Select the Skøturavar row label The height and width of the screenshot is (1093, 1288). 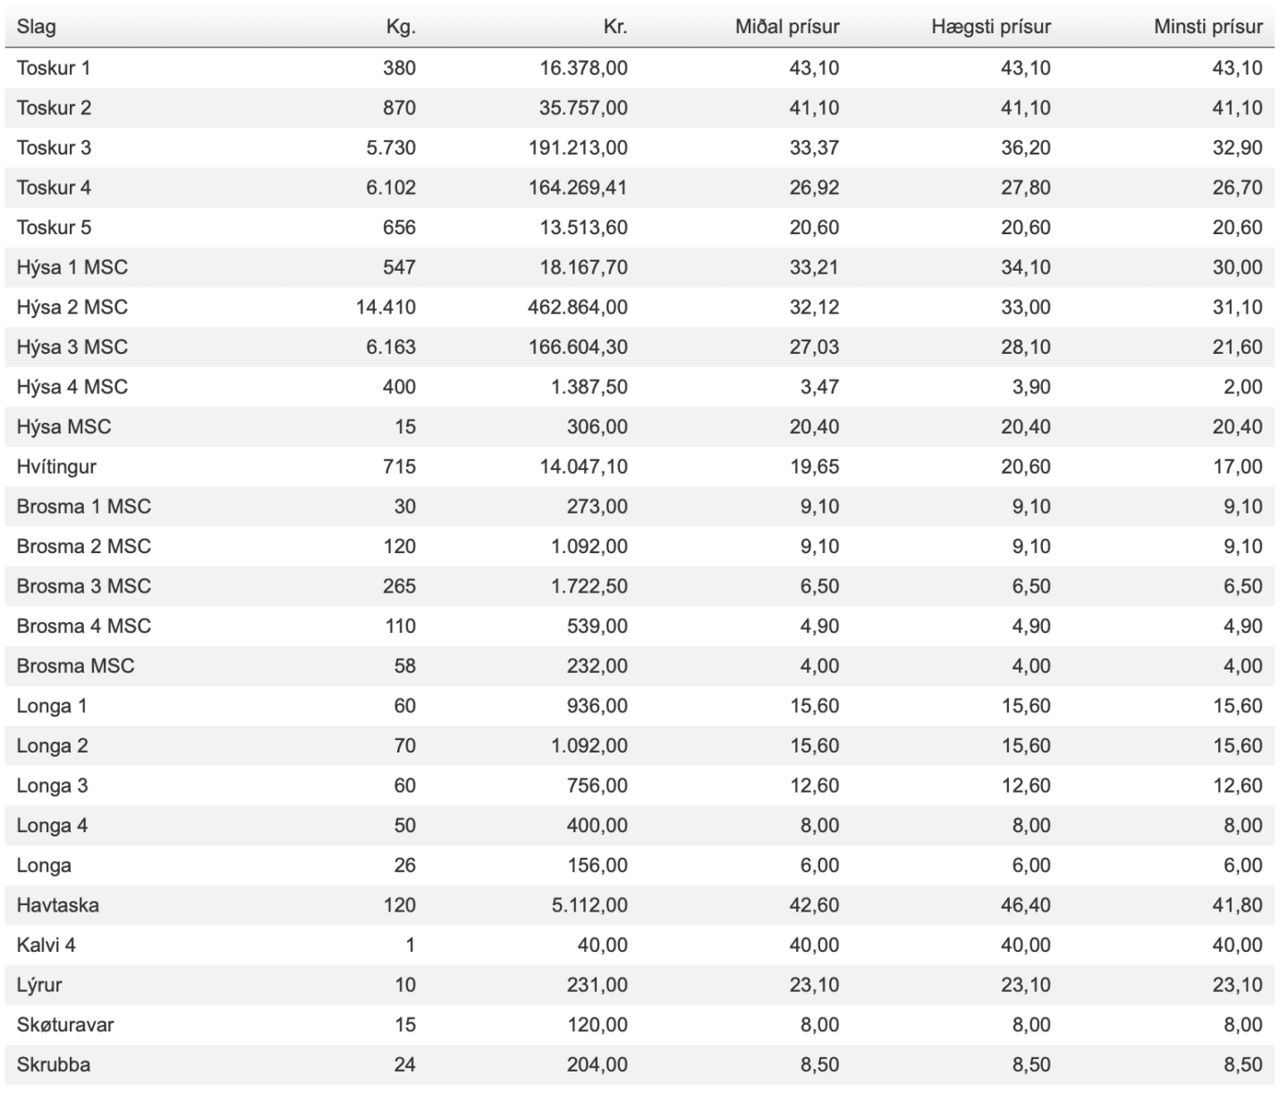[65, 1025]
